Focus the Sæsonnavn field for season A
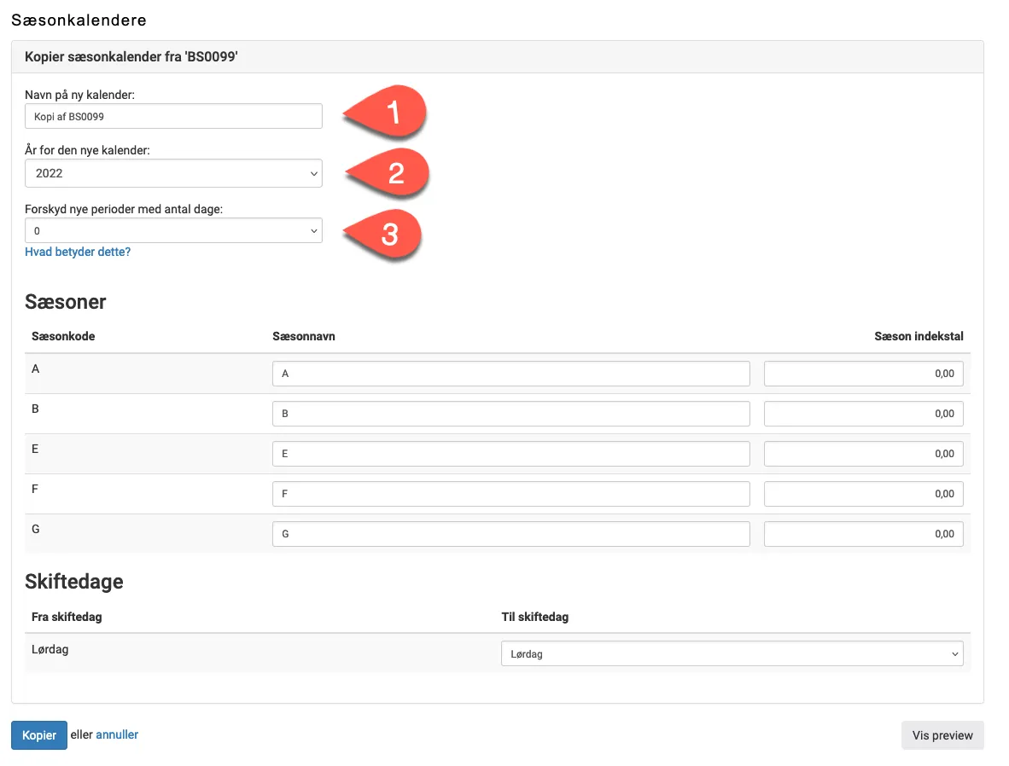This screenshot has height=766, width=1009. click(510, 374)
